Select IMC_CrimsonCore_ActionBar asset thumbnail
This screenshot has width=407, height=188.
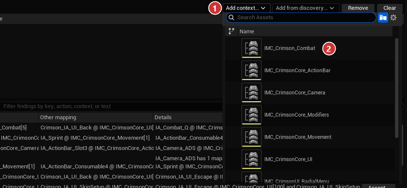251,70
